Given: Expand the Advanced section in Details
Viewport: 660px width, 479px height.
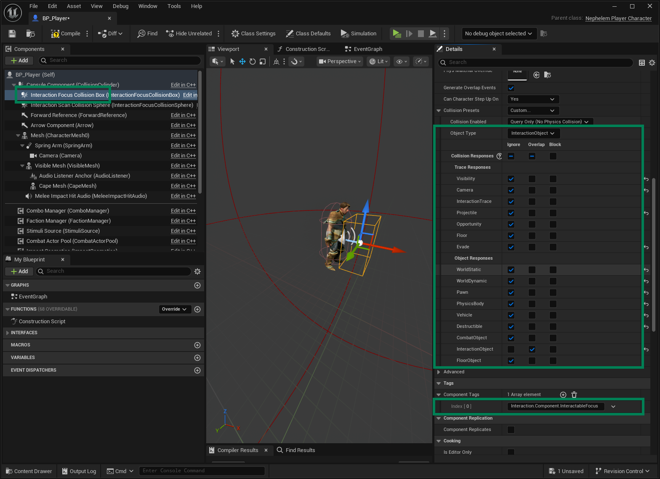Looking at the screenshot, I should tap(439, 372).
